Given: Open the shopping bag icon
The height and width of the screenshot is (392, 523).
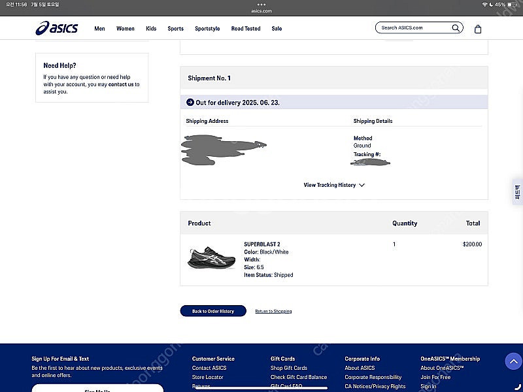Looking at the screenshot, I should 478,29.
